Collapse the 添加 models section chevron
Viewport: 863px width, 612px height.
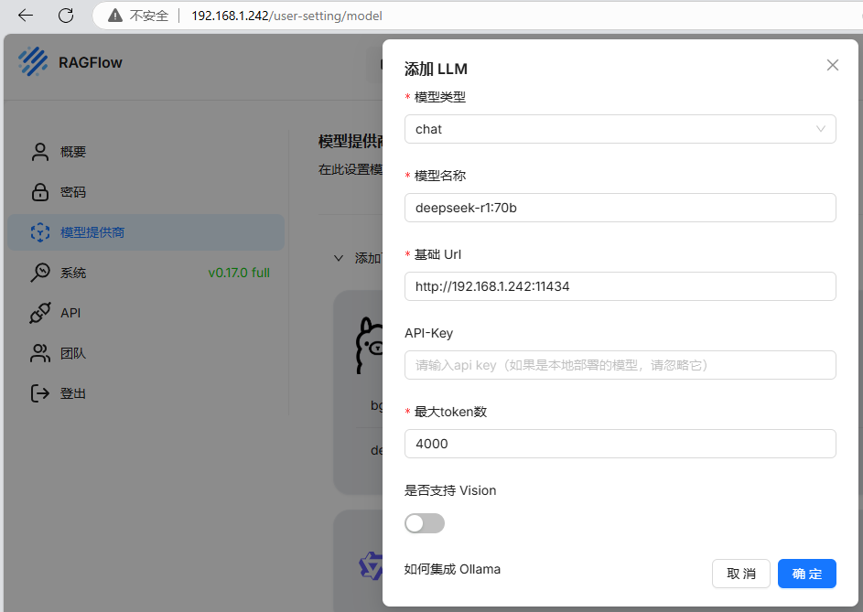pos(339,259)
